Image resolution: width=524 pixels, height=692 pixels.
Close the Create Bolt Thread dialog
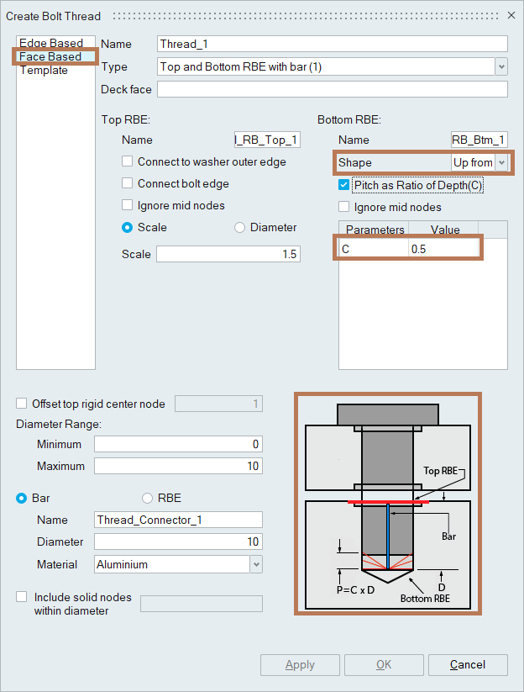pos(511,15)
